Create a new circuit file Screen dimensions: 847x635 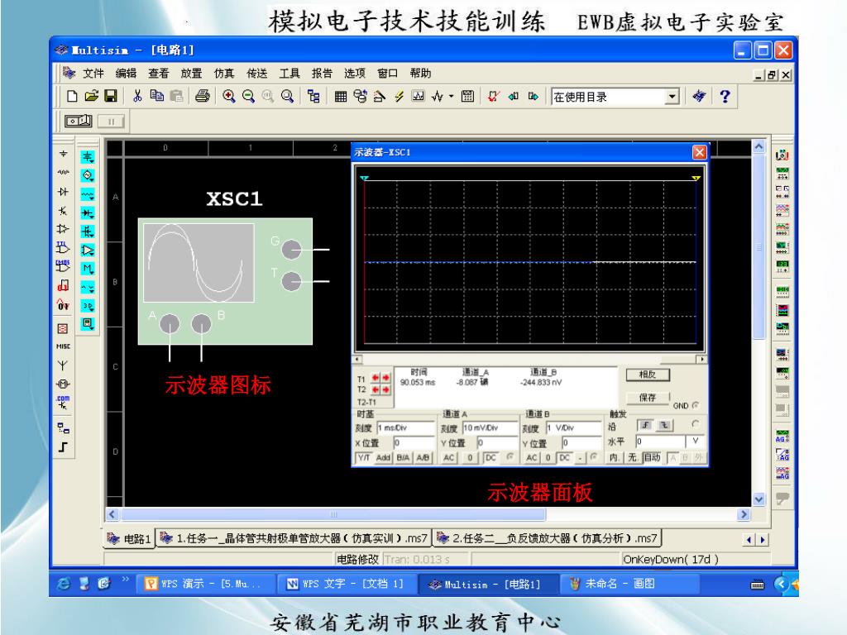(x=72, y=96)
